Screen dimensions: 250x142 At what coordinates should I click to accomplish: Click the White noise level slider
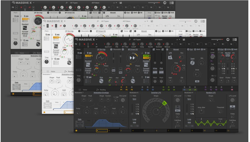click(x=155, y=58)
